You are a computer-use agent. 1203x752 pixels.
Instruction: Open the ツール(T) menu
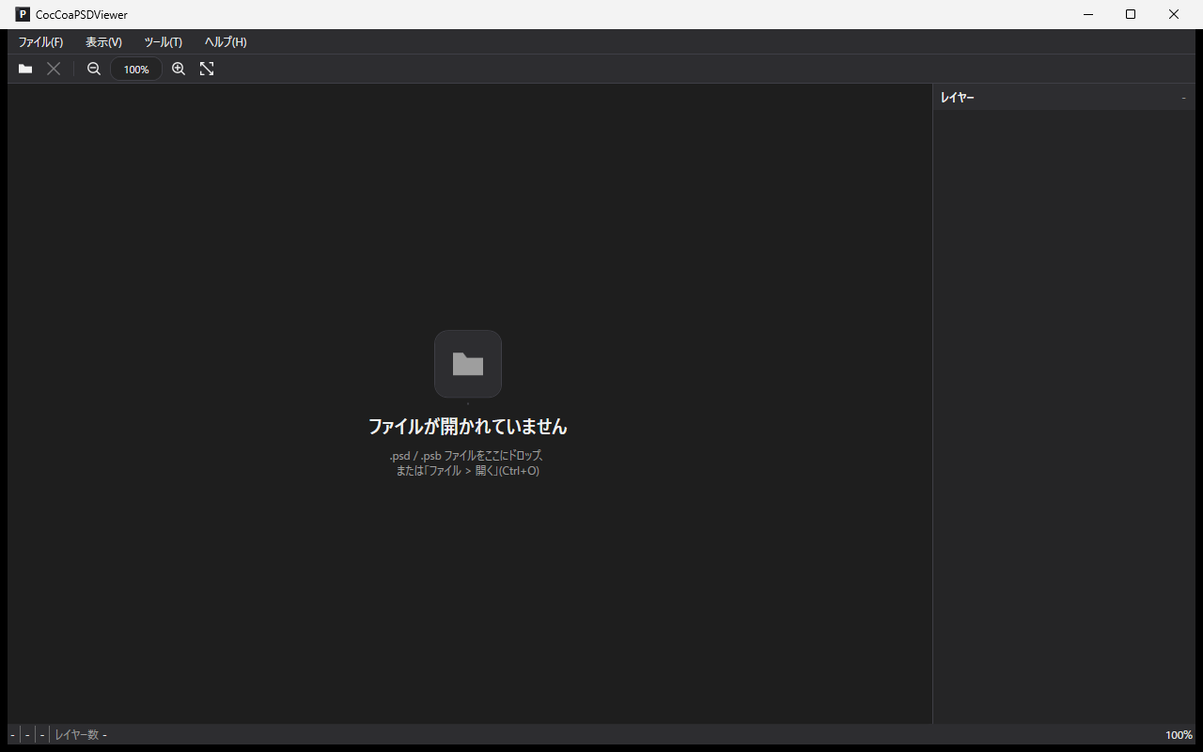tap(164, 42)
